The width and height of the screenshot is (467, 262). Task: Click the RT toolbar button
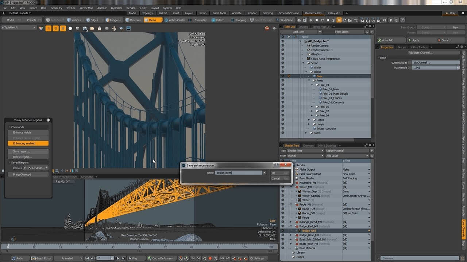(373, 20)
